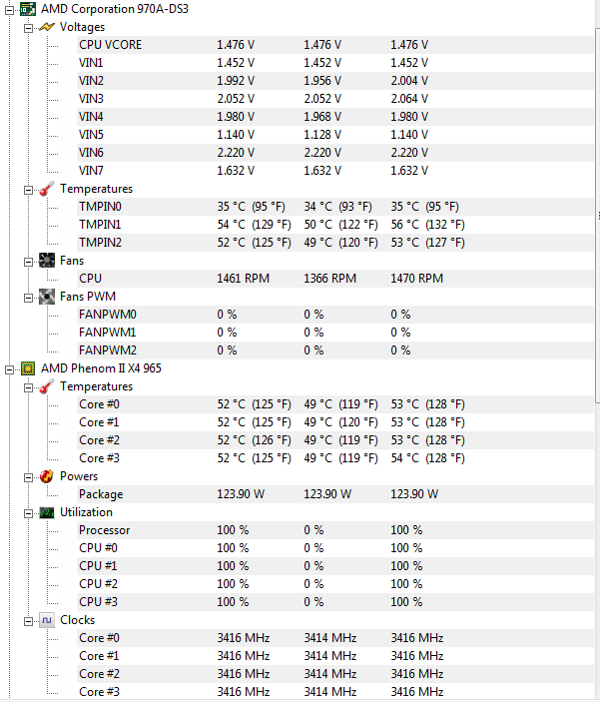Viewport: 600px width, 702px height.
Task: Click the Utilization graph icon
Action: point(46,512)
